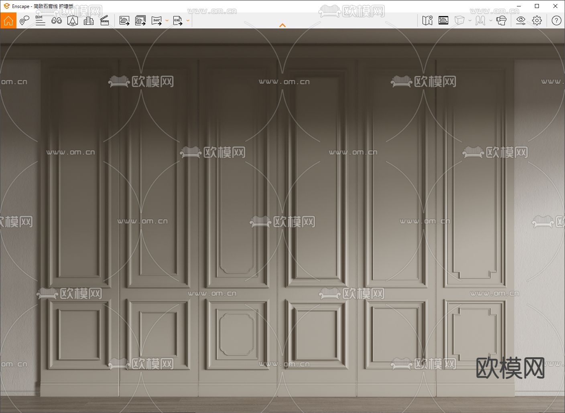Take a screenshot export
Image resolution: width=565 pixels, height=413 pixels.
124,20
